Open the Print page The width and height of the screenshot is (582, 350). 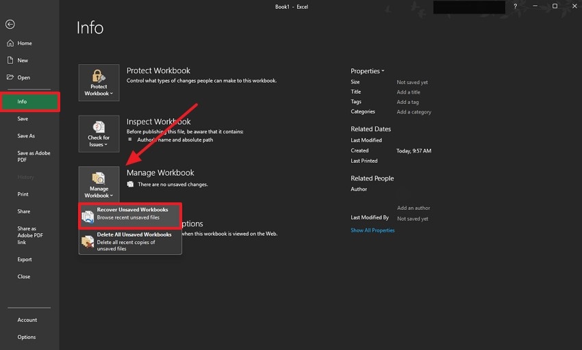tap(23, 194)
